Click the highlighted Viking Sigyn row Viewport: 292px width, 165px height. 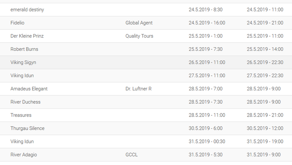point(146,63)
